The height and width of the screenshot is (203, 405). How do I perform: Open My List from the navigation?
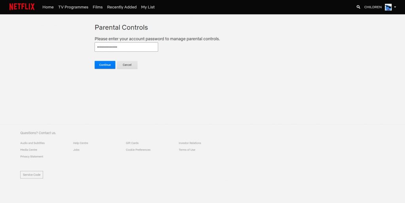pyautogui.click(x=148, y=7)
